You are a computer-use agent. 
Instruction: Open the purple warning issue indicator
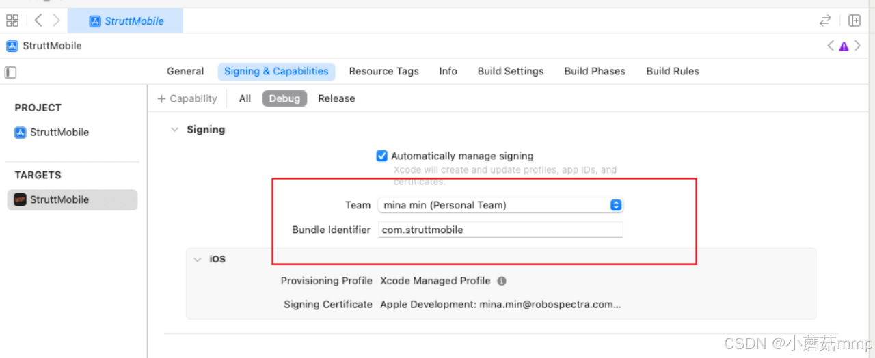(x=844, y=46)
